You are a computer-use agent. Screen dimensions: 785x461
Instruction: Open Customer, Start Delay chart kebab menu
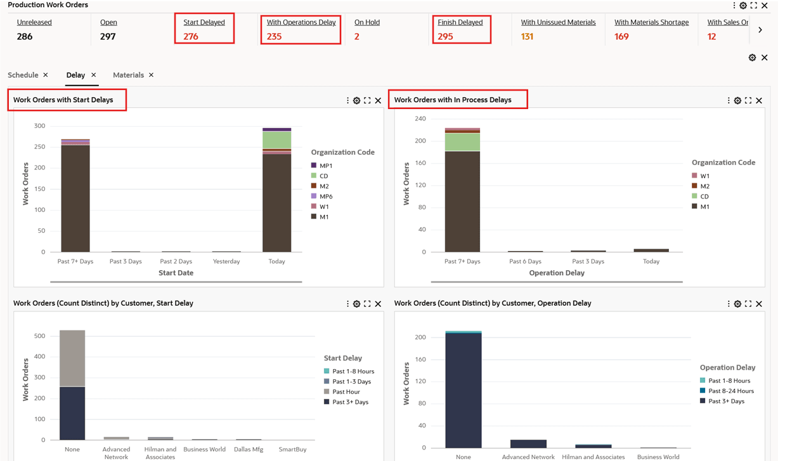347,304
